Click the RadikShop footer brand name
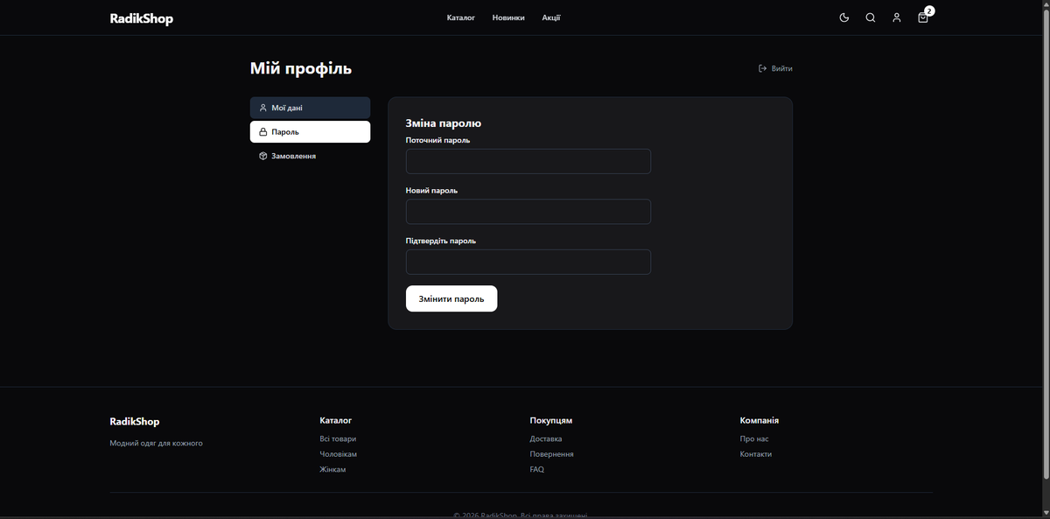 click(135, 422)
